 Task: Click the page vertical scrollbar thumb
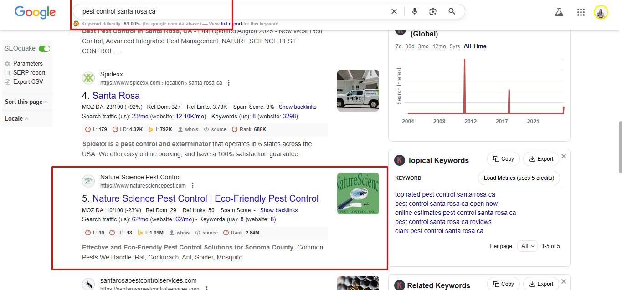(x=619, y=147)
